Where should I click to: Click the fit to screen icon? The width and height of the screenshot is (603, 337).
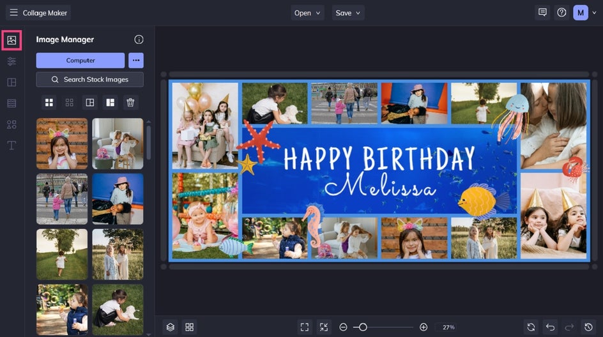tap(305, 327)
